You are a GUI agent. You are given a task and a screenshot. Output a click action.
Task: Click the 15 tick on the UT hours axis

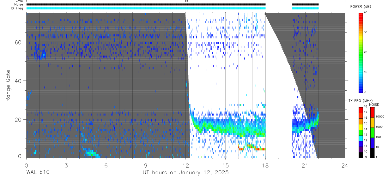[225, 165]
